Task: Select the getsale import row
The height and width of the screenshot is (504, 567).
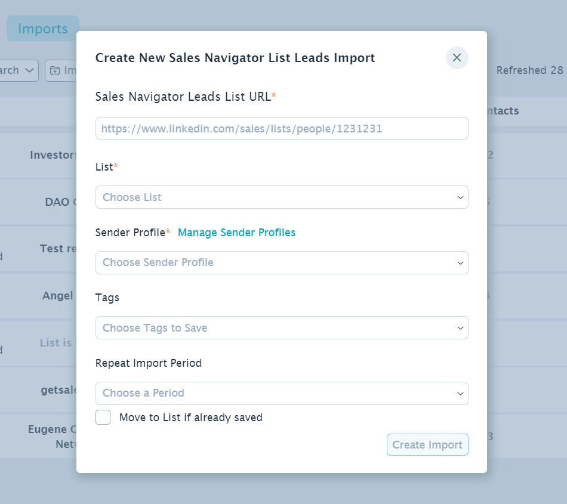Action: tap(58, 389)
